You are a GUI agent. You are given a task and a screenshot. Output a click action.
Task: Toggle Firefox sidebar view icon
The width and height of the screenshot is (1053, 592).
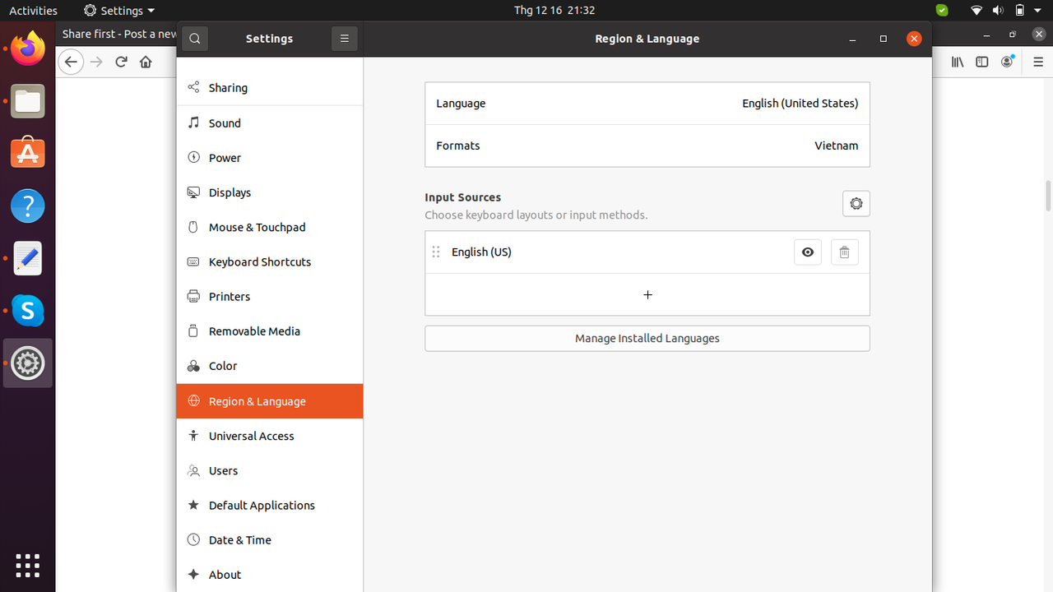(x=982, y=62)
